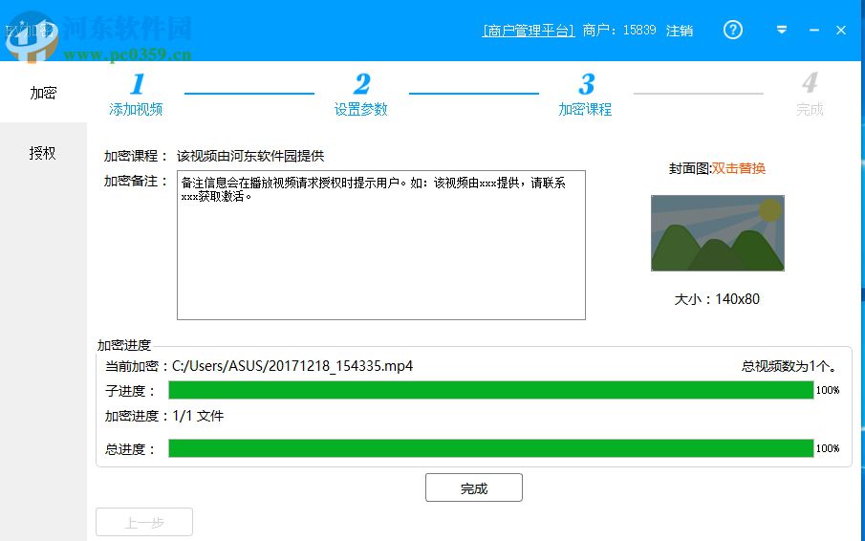Viewport: 865px width, 541px height.
Task: Click the disabled 上一步 button
Action: (144, 522)
